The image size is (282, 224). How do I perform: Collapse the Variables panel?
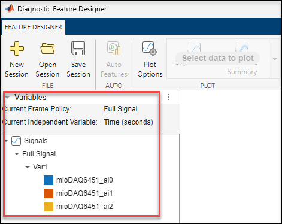7,98
